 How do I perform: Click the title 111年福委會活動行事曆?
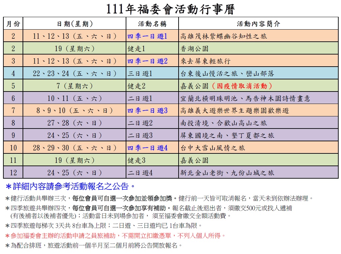(170, 9)
